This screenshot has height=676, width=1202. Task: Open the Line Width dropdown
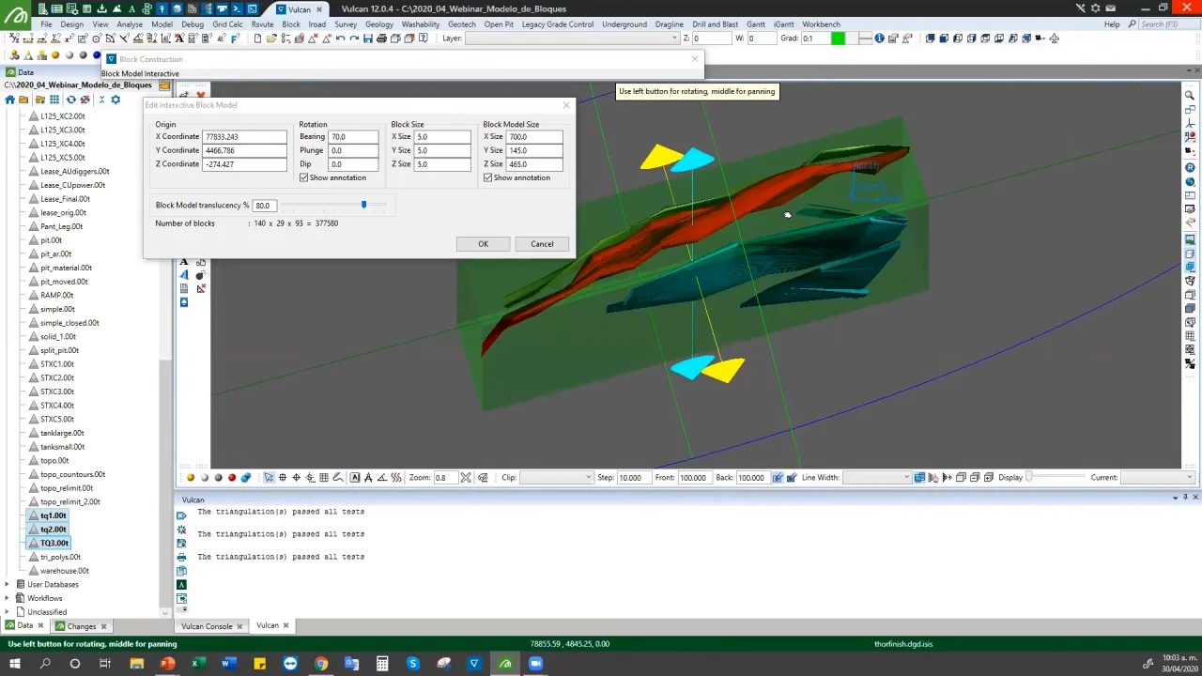click(x=906, y=478)
